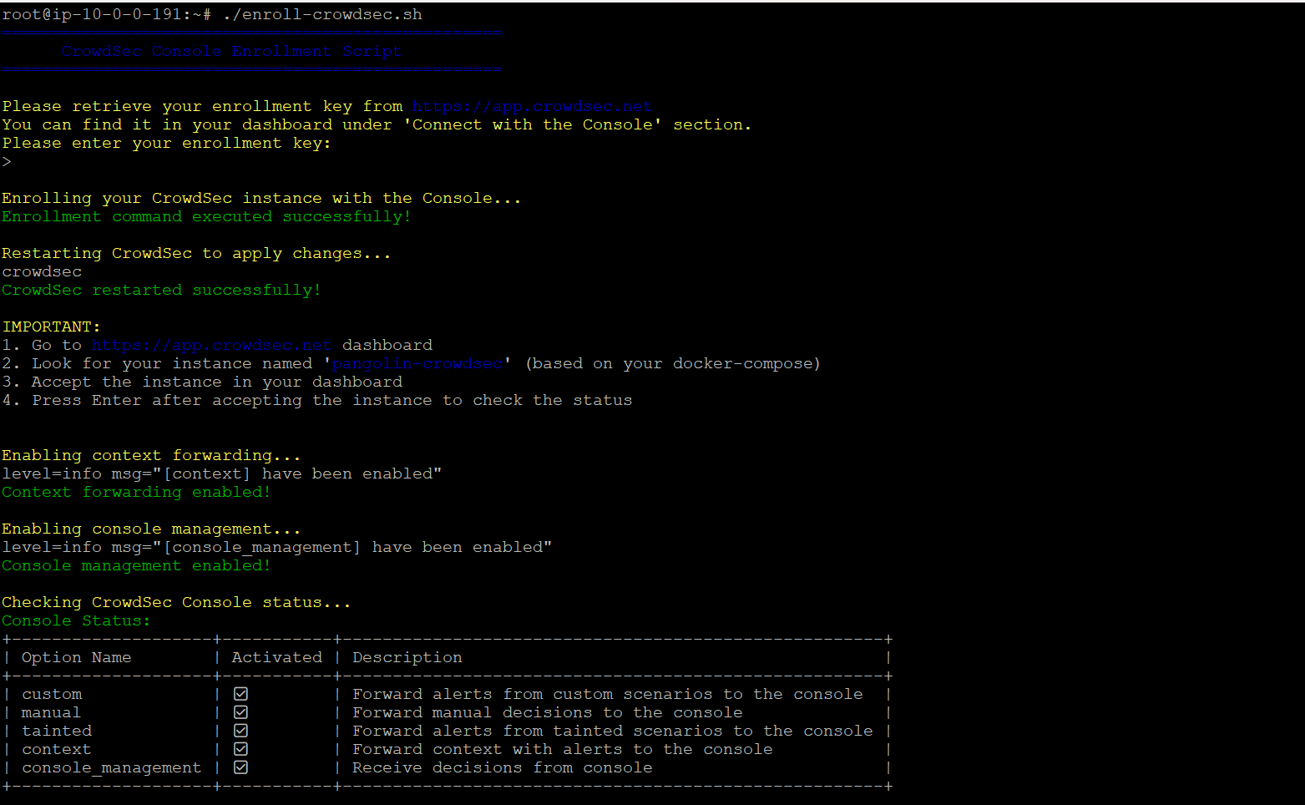Click 'Checking CrowdSec Console status...' line
The height and width of the screenshot is (805, 1305).
(176, 602)
